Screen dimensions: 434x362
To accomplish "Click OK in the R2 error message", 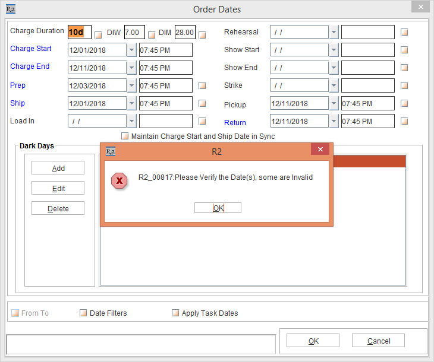I will coord(218,208).
